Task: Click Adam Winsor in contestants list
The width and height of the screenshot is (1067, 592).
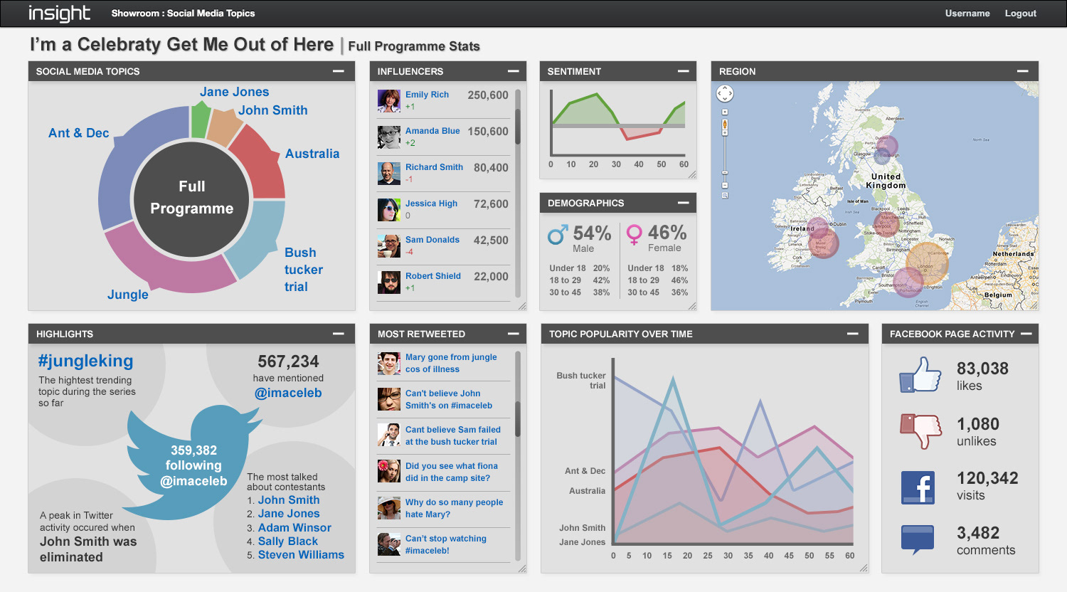Action: click(294, 528)
